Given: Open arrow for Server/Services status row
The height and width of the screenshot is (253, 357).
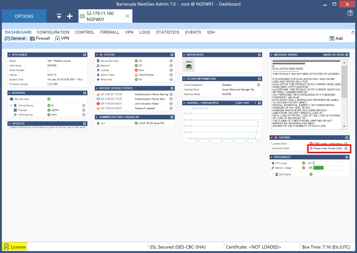Looking at the screenshot, I should (171, 61).
